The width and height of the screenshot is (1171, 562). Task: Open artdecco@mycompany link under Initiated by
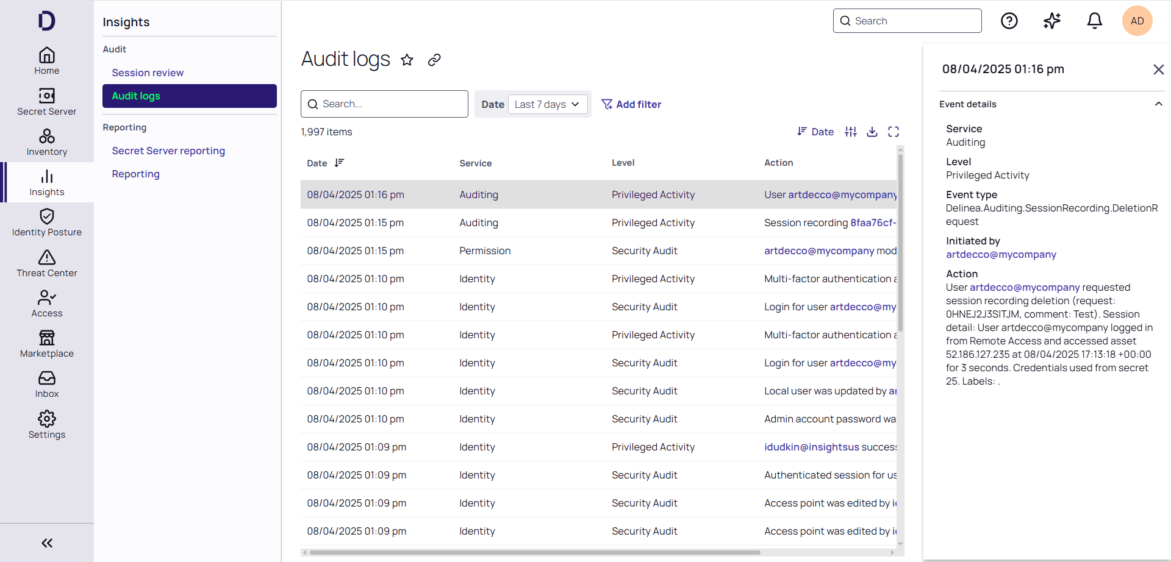(1001, 255)
